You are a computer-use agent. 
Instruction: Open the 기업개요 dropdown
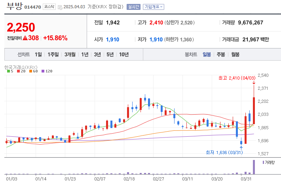coord(154,7)
